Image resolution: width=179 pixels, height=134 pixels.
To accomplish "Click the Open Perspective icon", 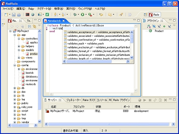I will point(145,15).
